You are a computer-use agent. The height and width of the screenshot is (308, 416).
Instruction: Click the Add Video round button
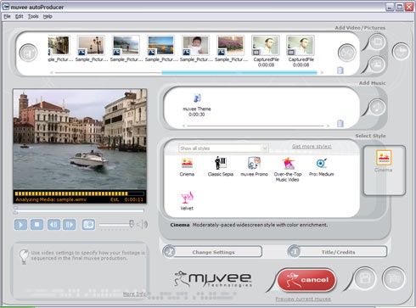[x=377, y=42]
